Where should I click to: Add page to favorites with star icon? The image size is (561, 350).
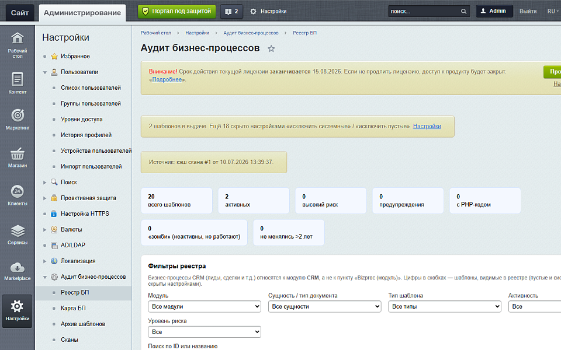point(271,48)
